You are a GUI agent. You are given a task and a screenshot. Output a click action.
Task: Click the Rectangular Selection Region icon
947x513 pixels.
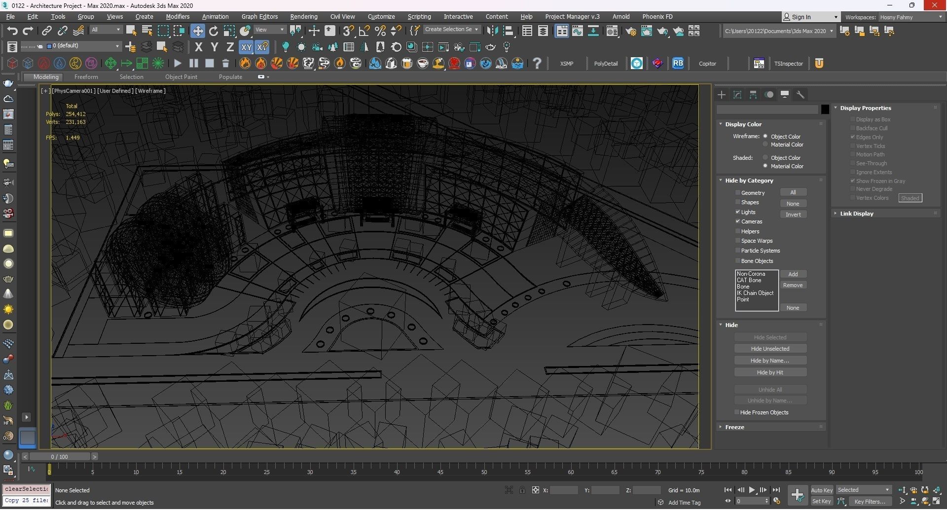click(163, 31)
